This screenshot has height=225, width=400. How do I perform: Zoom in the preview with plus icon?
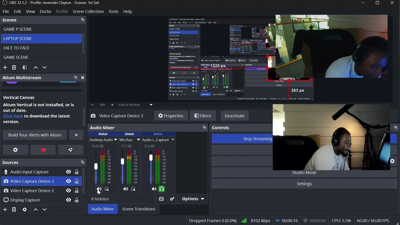click(x=112, y=105)
